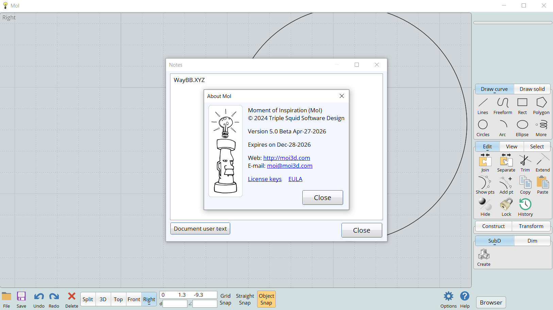The width and height of the screenshot is (553, 310).
Task: Select the Trim tool
Action: (525, 163)
